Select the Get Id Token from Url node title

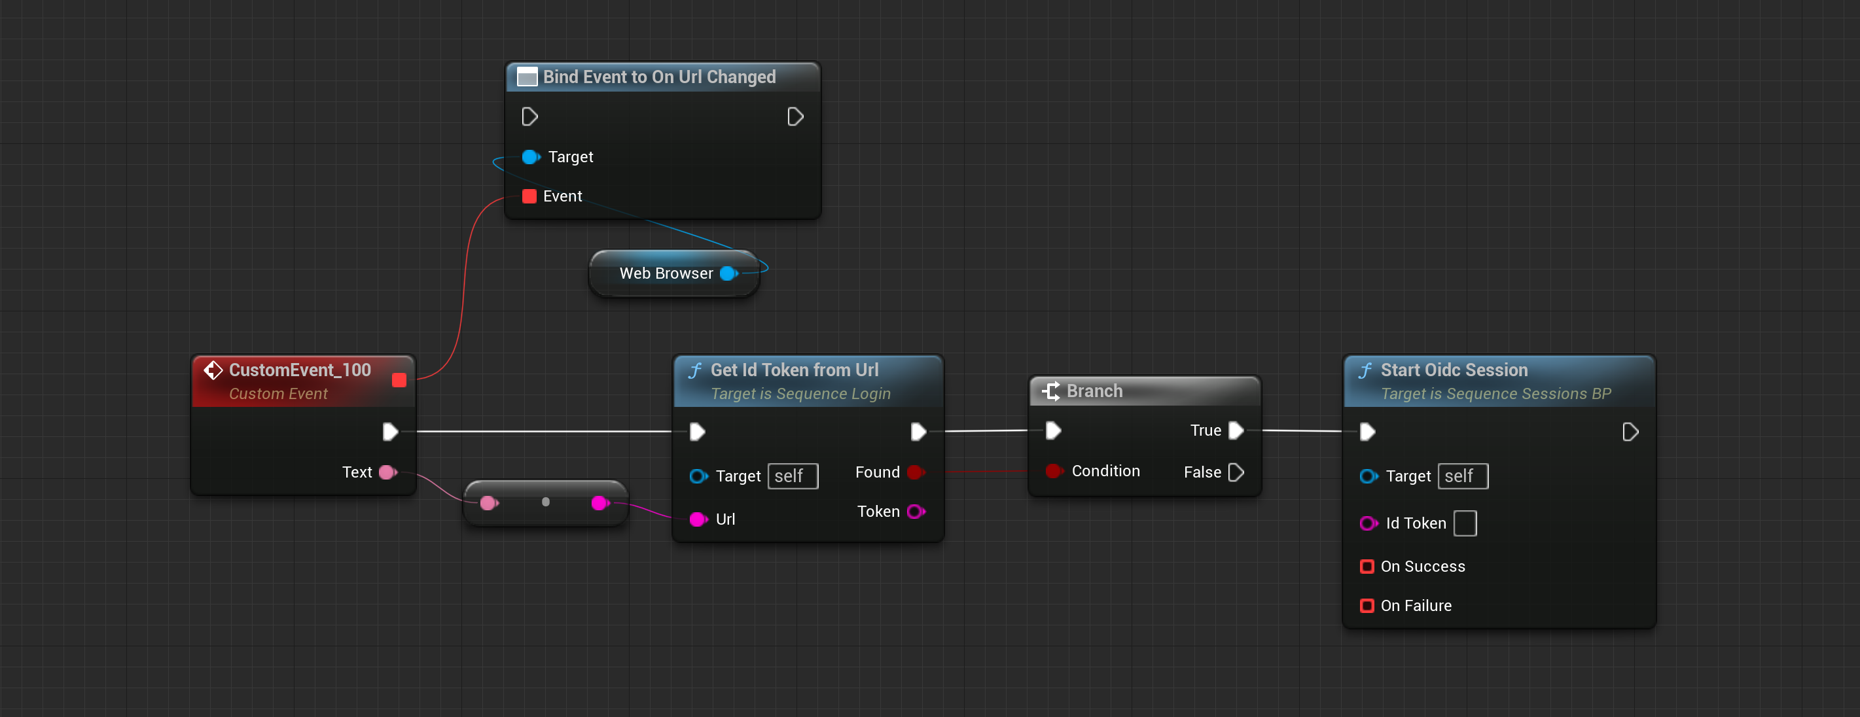tap(793, 370)
